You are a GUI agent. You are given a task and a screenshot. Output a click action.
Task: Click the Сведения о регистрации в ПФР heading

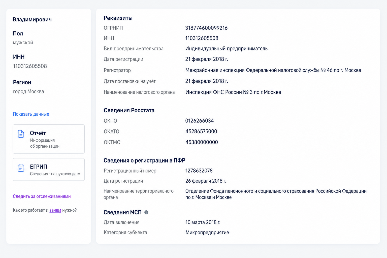point(144,160)
